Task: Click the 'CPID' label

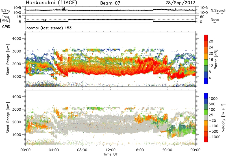Action: click(6, 27)
